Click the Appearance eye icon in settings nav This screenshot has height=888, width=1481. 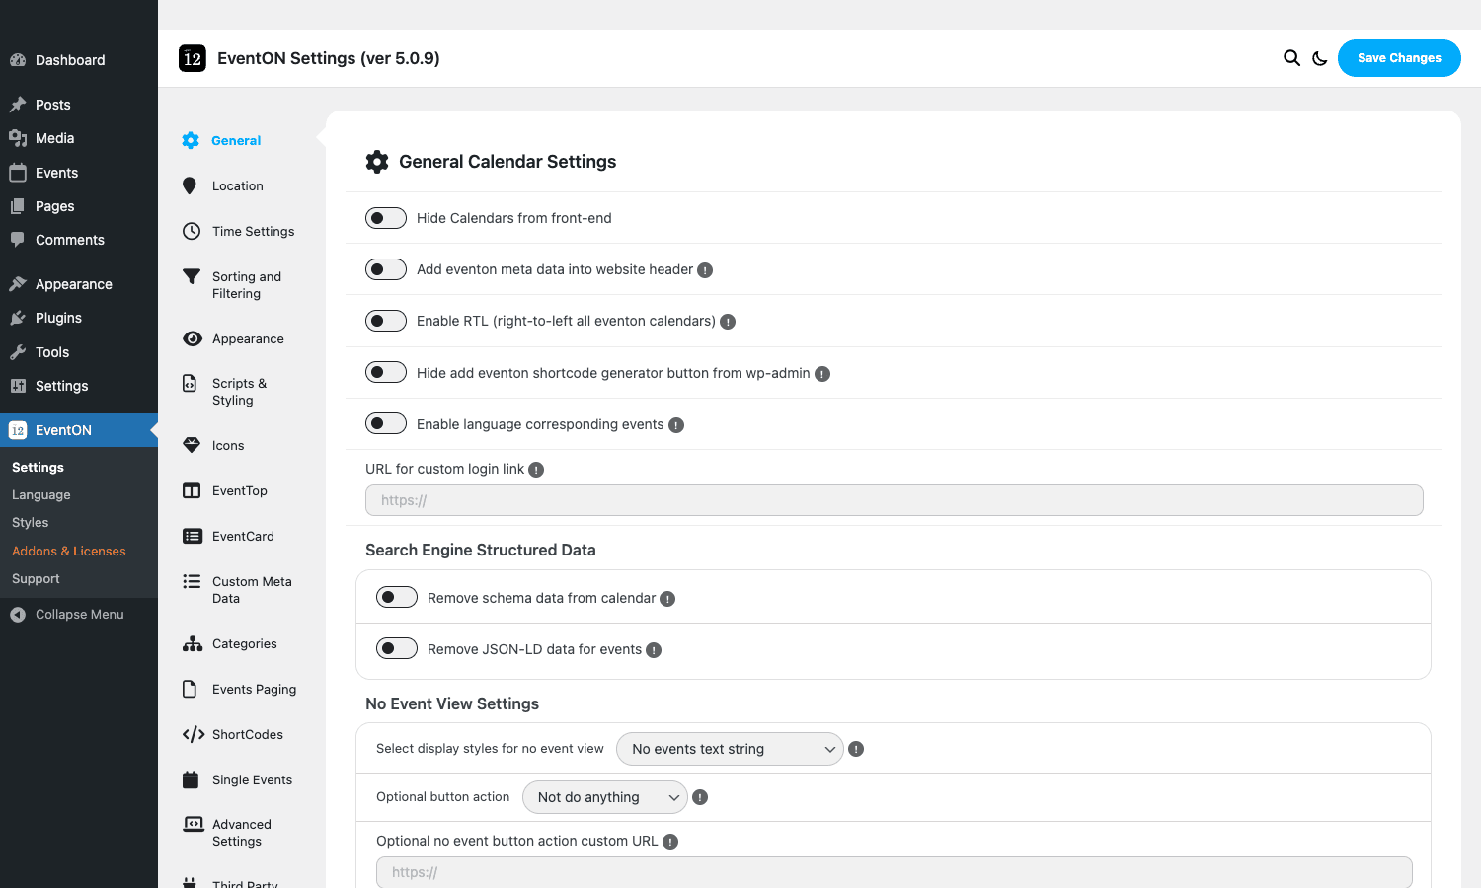193,338
